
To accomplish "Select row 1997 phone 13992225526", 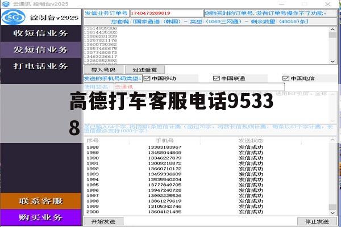I will click(165, 195).
